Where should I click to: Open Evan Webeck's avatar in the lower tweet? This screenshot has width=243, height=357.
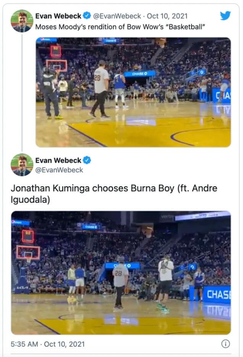click(x=22, y=165)
